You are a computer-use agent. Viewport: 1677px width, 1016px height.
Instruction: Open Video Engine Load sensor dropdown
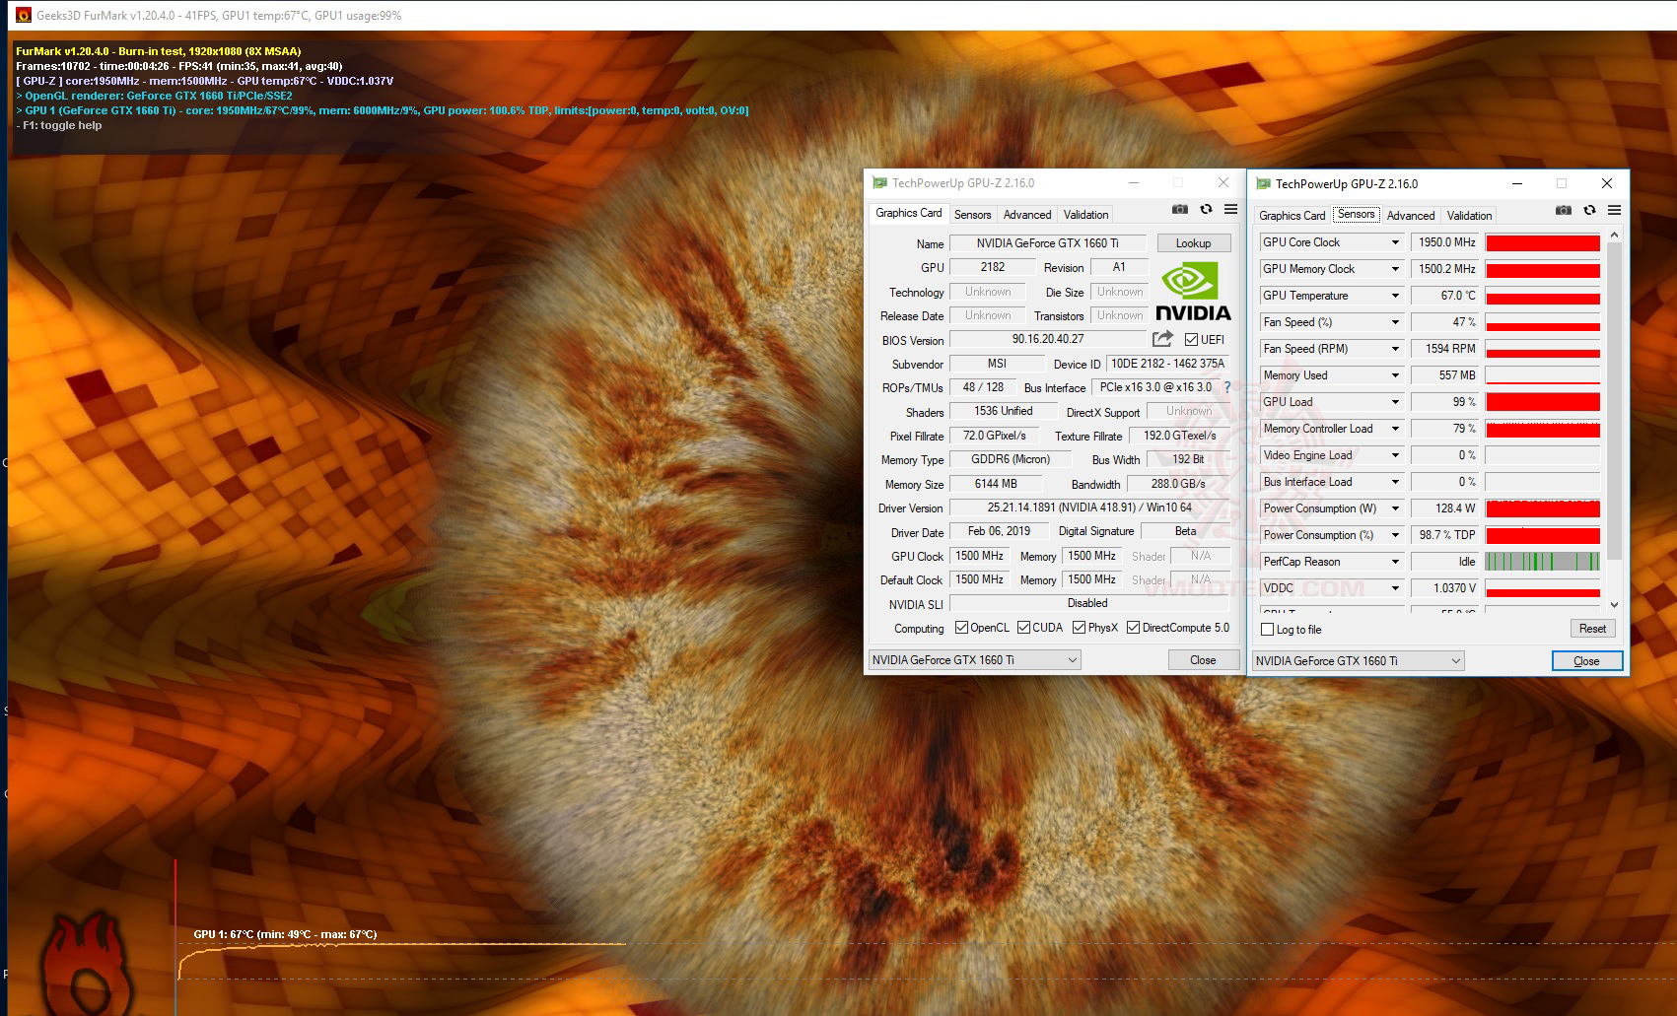click(x=1395, y=455)
